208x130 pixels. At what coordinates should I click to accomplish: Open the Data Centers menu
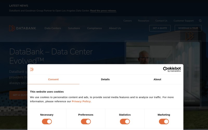coord(53,28)
